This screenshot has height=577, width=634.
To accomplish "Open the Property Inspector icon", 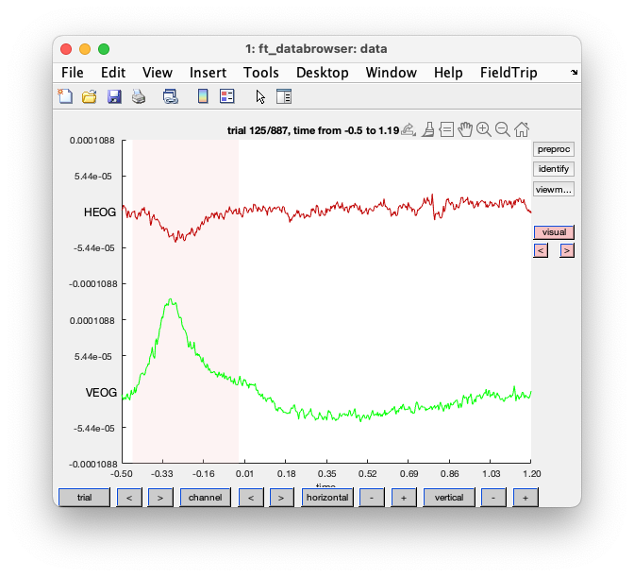I will pos(284,96).
